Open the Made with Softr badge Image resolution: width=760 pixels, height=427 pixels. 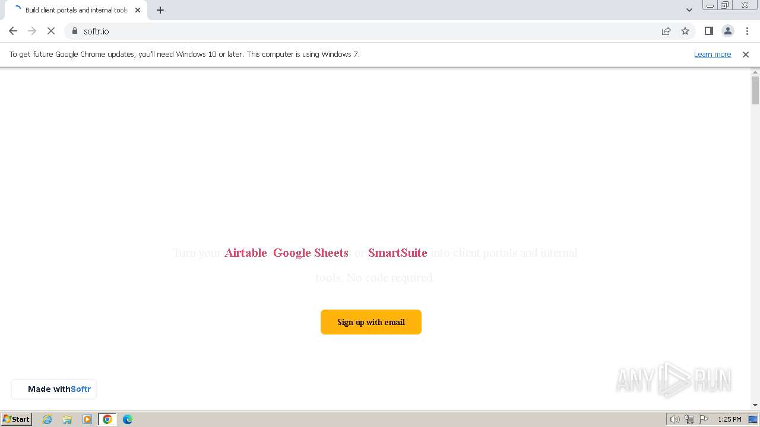[54, 389]
